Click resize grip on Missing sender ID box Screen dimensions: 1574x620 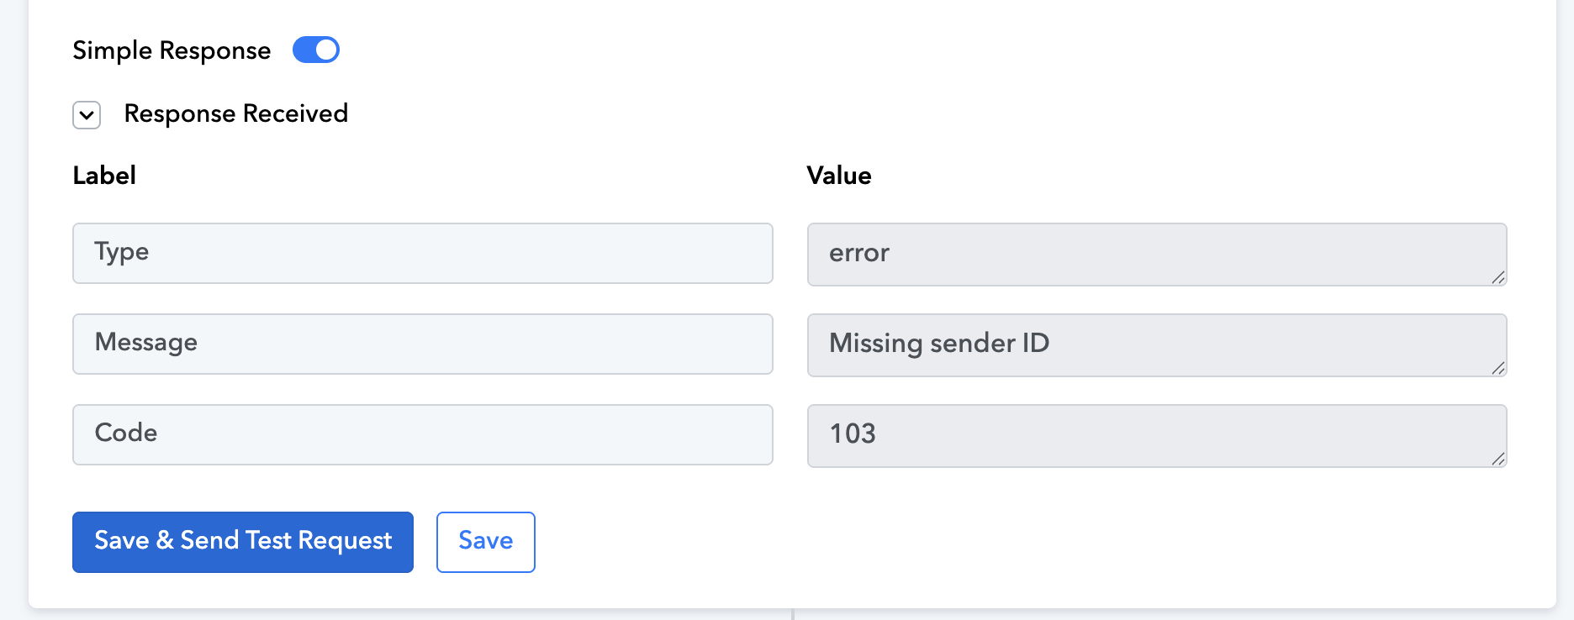coord(1498,369)
